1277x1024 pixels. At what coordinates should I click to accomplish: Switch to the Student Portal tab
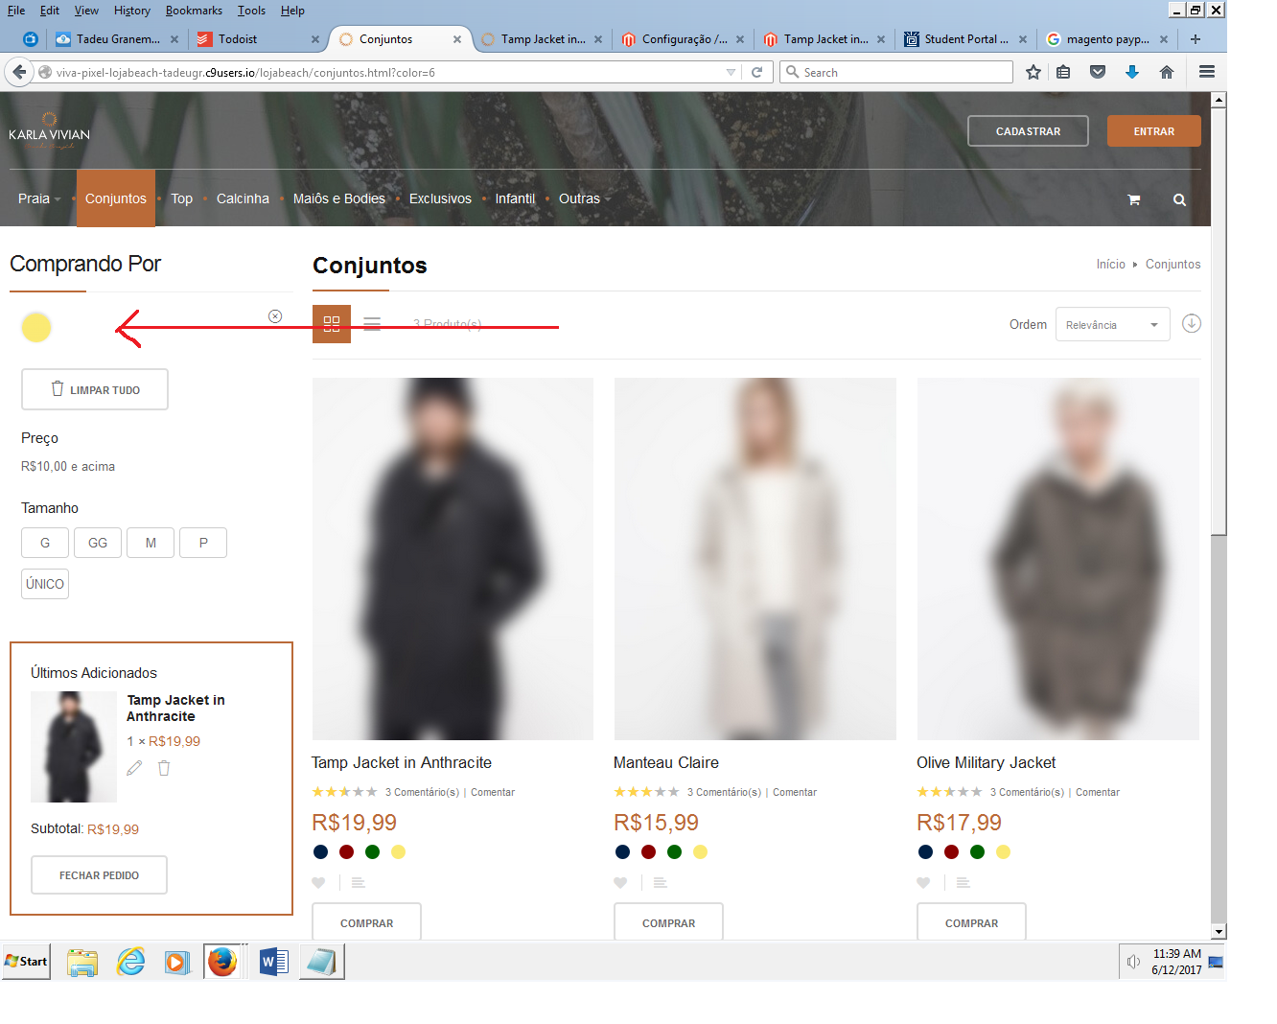[964, 39]
